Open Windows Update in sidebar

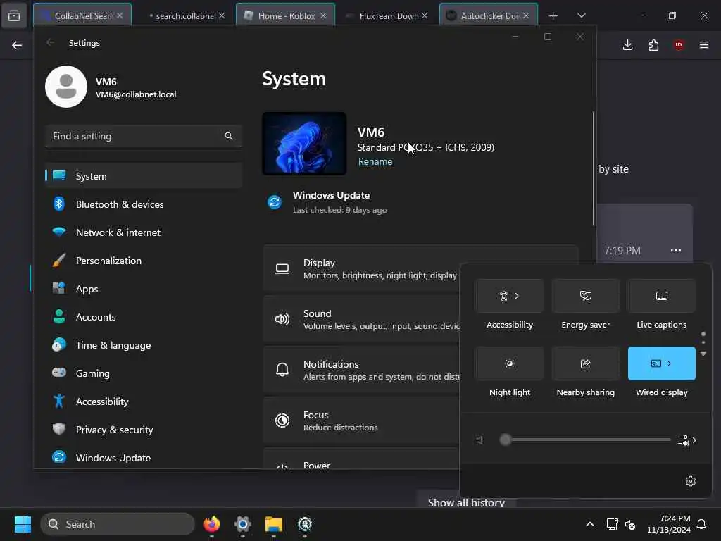(x=144, y=458)
